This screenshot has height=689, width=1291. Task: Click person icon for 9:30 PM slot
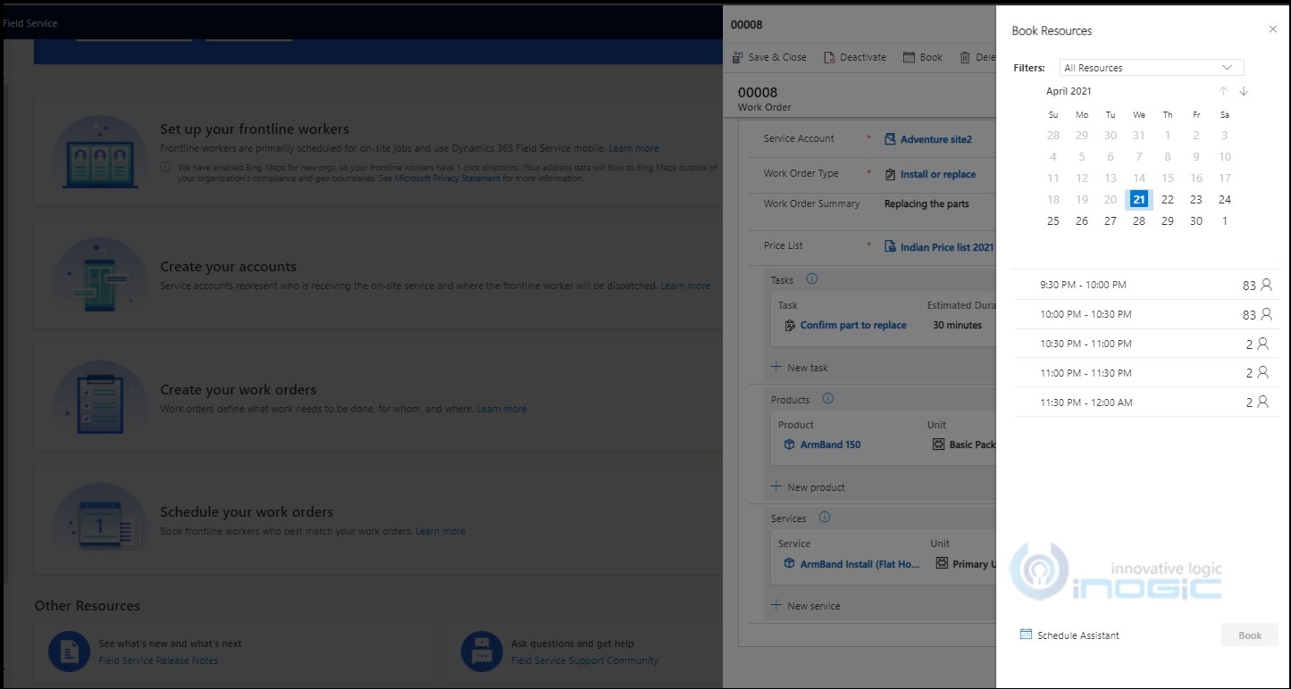pyautogui.click(x=1265, y=285)
